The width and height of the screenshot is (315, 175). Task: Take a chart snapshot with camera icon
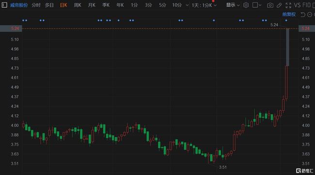(270, 5)
